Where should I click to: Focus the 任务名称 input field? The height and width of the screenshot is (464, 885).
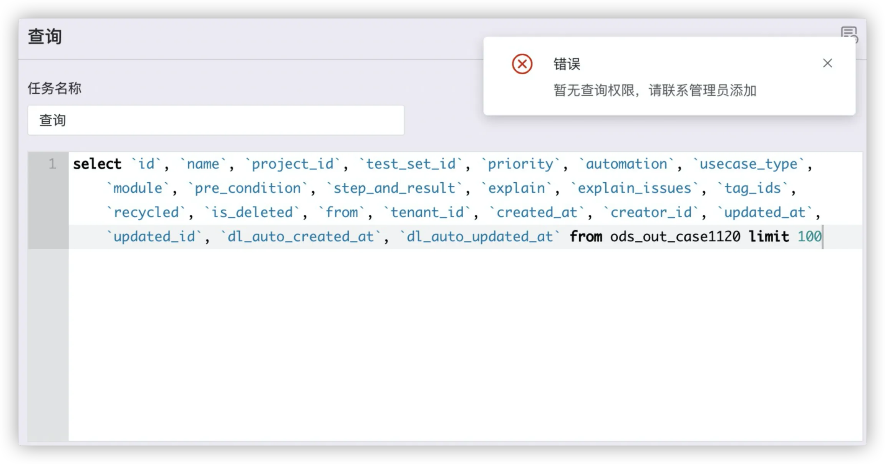[x=216, y=121]
